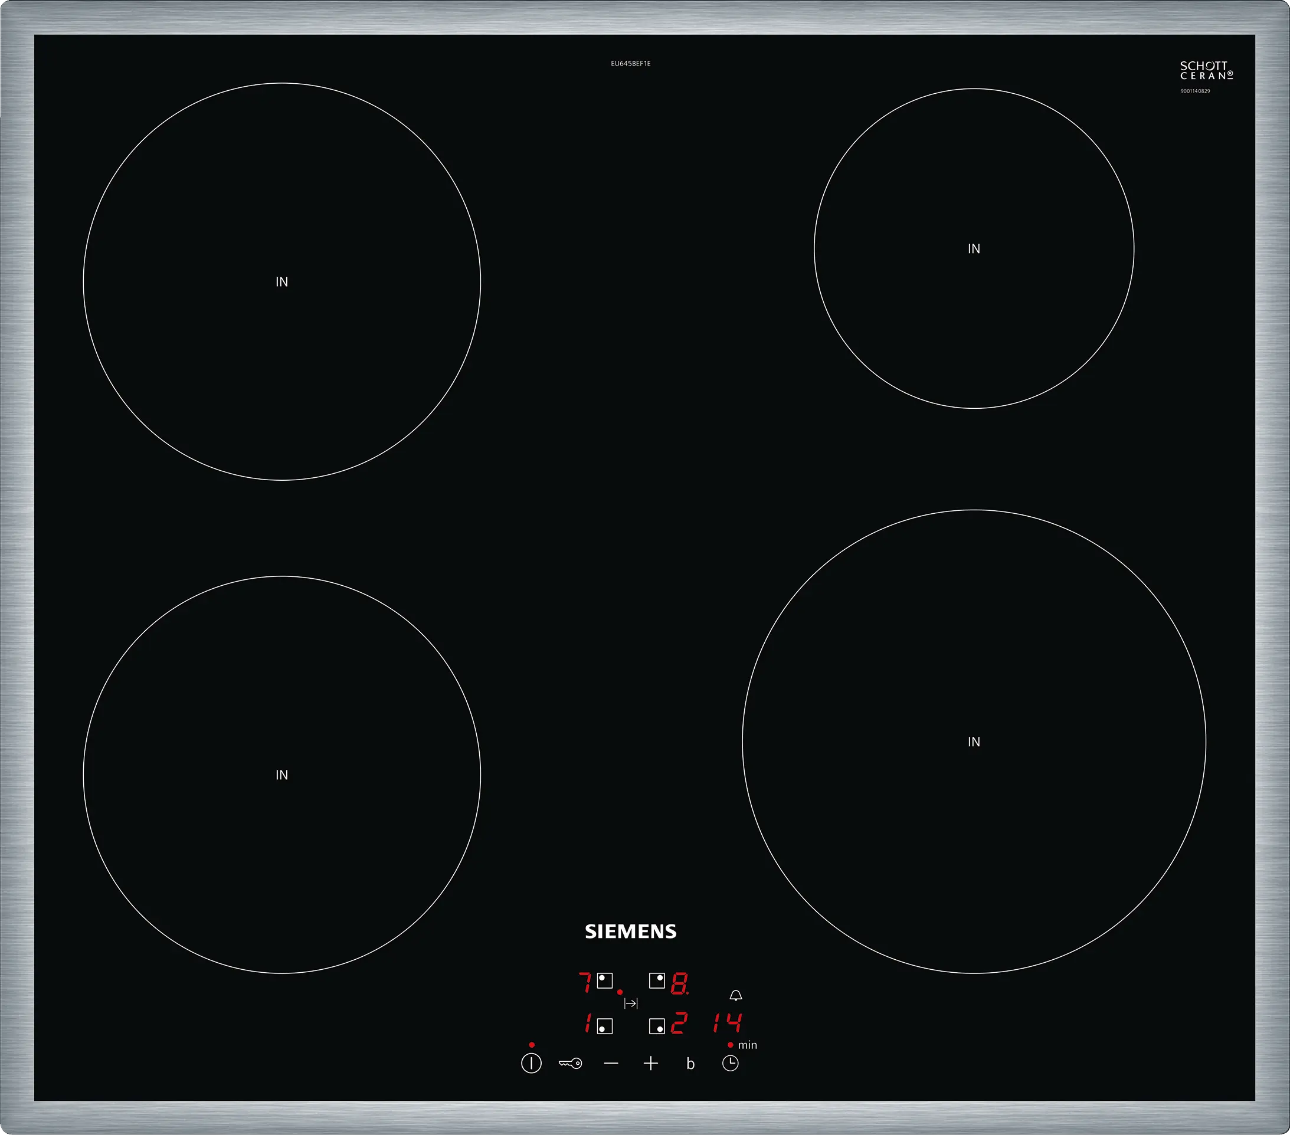The width and height of the screenshot is (1290, 1135).
Task: Select the rear-right hotplate zone icon
Action: point(657,980)
